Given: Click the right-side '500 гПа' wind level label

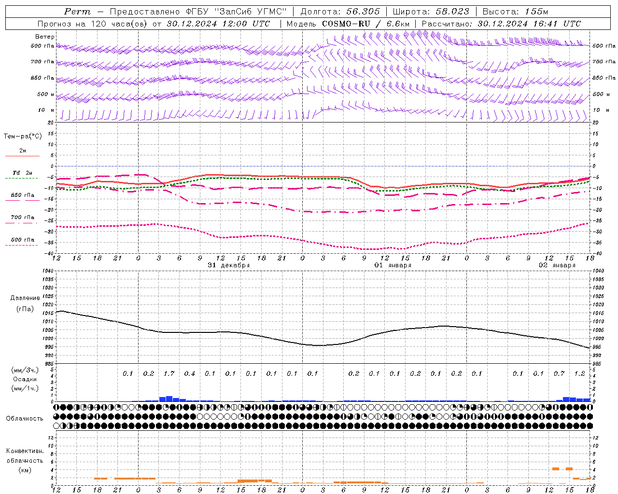Looking at the screenshot, I should tap(604, 46).
